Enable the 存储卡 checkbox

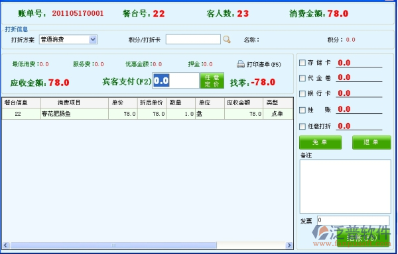(x=302, y=63)
